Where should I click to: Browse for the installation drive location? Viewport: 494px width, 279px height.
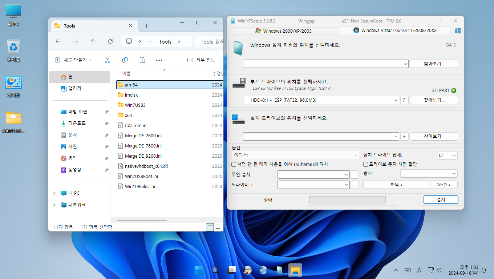(434, 137)
